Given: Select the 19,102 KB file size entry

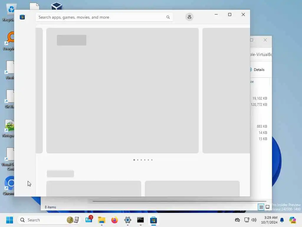Looking at the screenshot, I should pos(260,98).
